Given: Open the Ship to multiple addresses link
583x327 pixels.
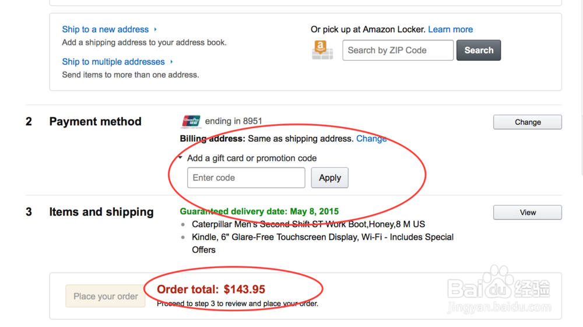Looking at the screenshot, I should pyautogui.click(x=113, y=62).
